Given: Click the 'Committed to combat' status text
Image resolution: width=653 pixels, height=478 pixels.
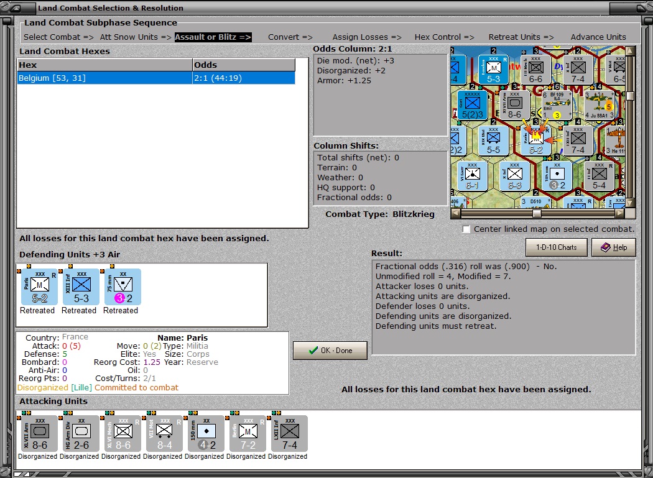Looking at the screenshot, I should pos(136,388).
